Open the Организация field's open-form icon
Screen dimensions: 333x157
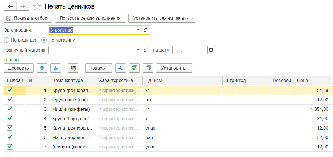click(145, 30)
